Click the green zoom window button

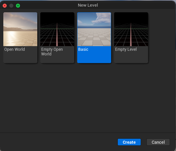coord(18,6)
